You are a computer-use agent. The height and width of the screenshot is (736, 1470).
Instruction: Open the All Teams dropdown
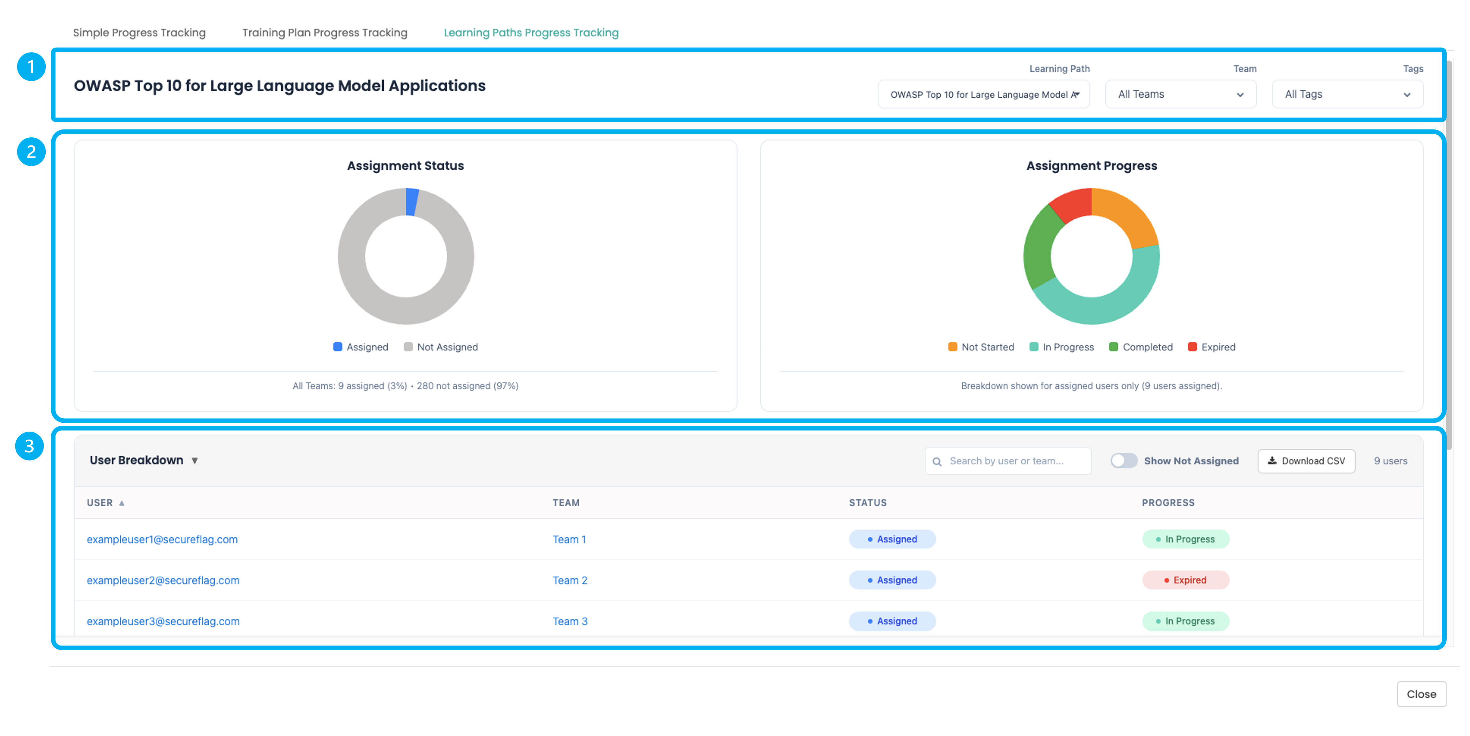1180,94
